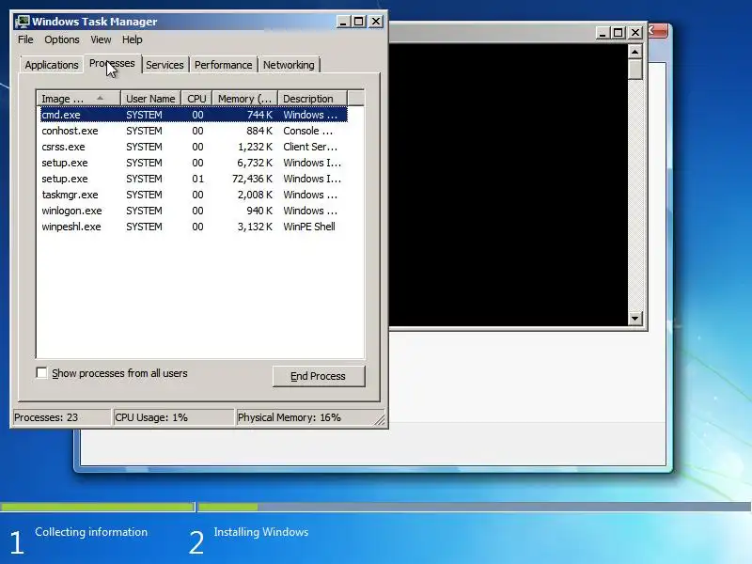Image resolution: width=752 pixels, height=564 pixels.
Task: Select the winpeshl.exe process
Action: coord(194,227)
